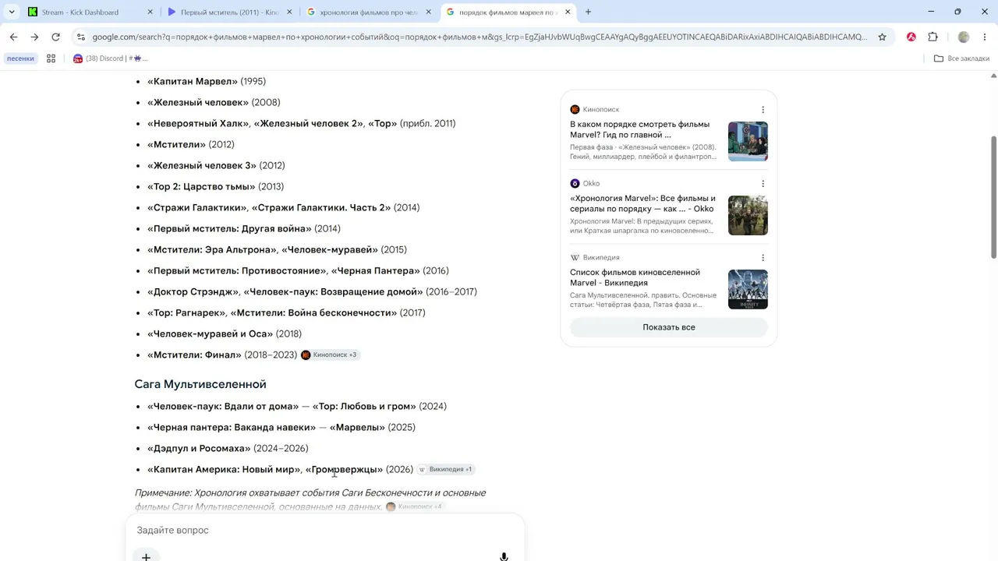998x561 pixels.
Task: Click the Сага Мультивселенной heading
Action: pos(200,384)
